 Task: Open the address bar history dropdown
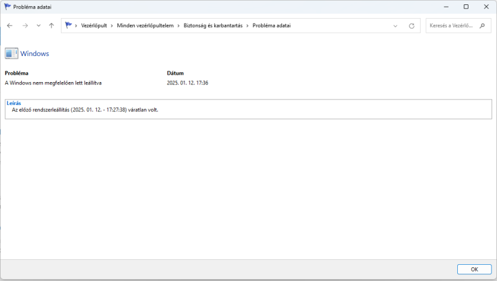395,26
